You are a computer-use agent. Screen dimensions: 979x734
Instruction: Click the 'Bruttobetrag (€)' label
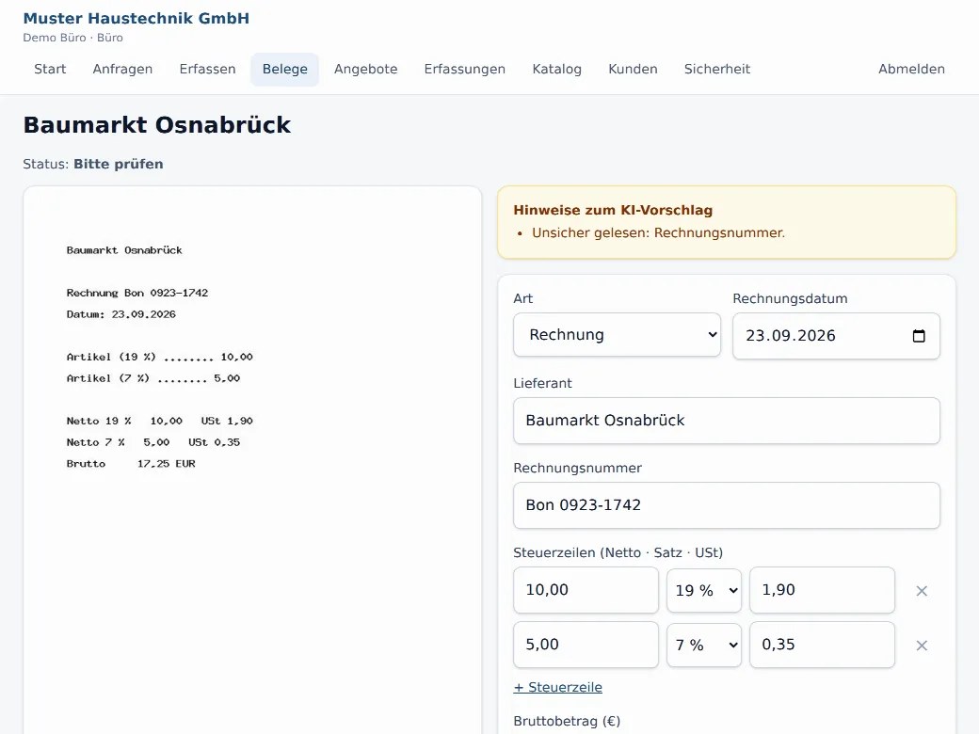point(567,722)
